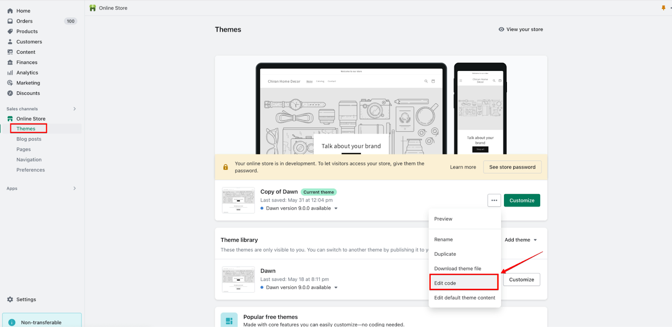Click the Marketing target icon
This screenshot has width=672, height=327.
10,83
